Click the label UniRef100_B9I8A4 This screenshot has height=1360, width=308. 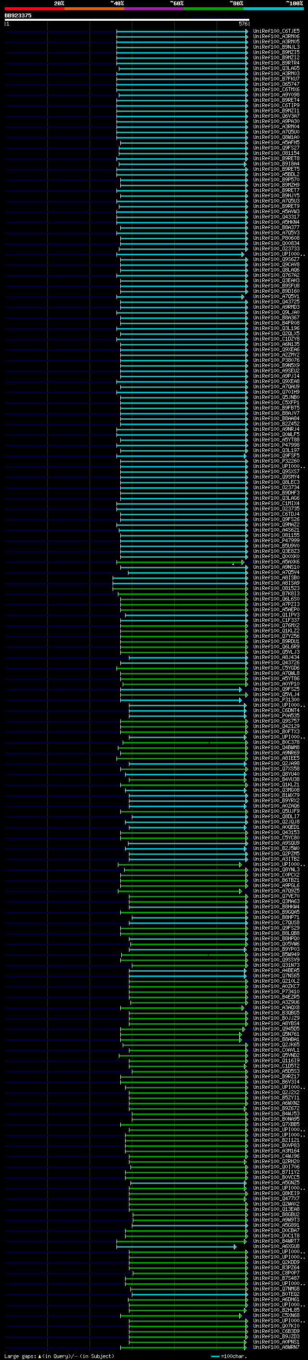[x=276, y=164]
